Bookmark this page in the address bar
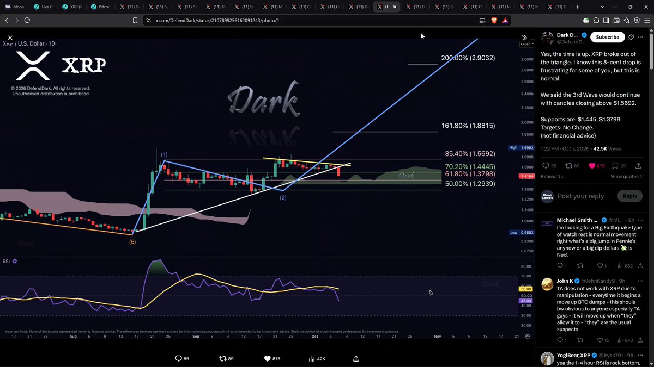This screenshot has width=654, height=367. tap(135, 20)
